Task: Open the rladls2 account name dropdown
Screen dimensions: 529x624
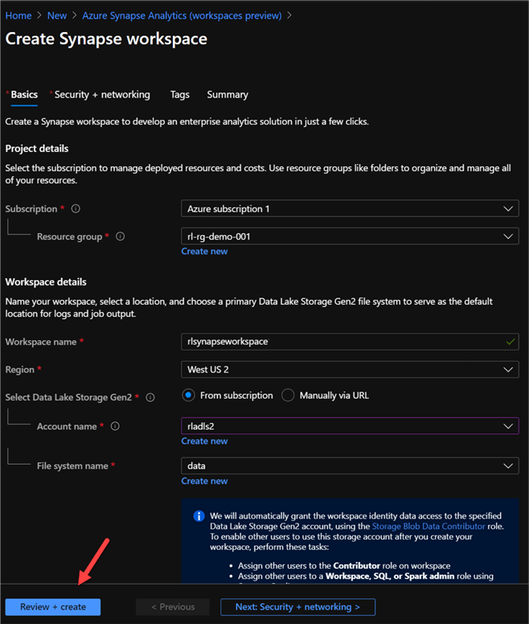Action: click(x=350, y=426)
